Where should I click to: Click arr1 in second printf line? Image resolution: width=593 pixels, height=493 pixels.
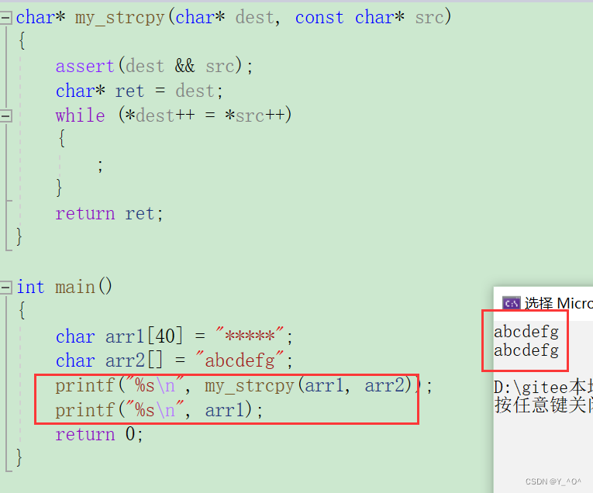point(224,410)
